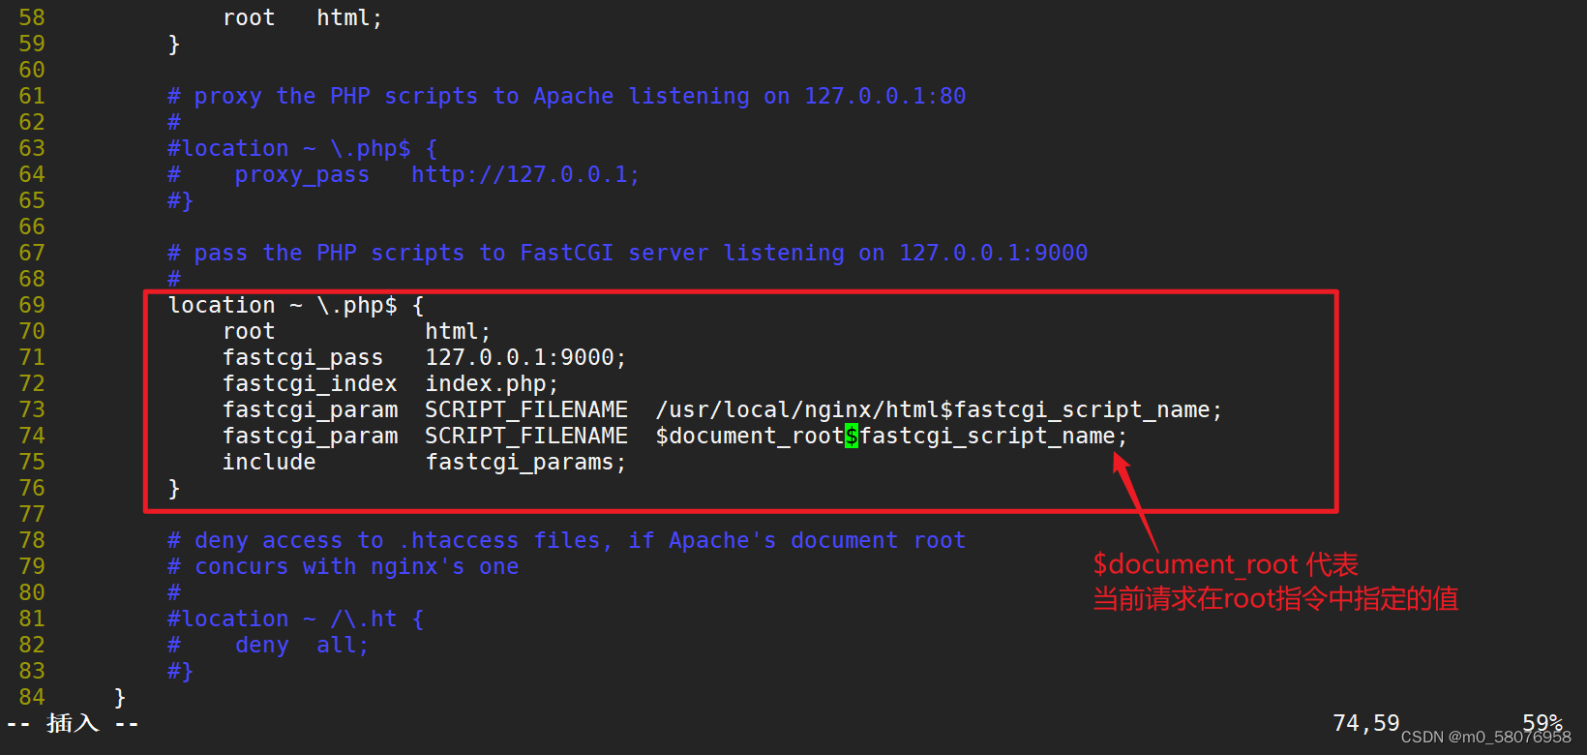The width and height of the screenshot is (1587, 755).
Task: Click 'fastcgi_script_name;' on line 74
Action: click(993, 436)
